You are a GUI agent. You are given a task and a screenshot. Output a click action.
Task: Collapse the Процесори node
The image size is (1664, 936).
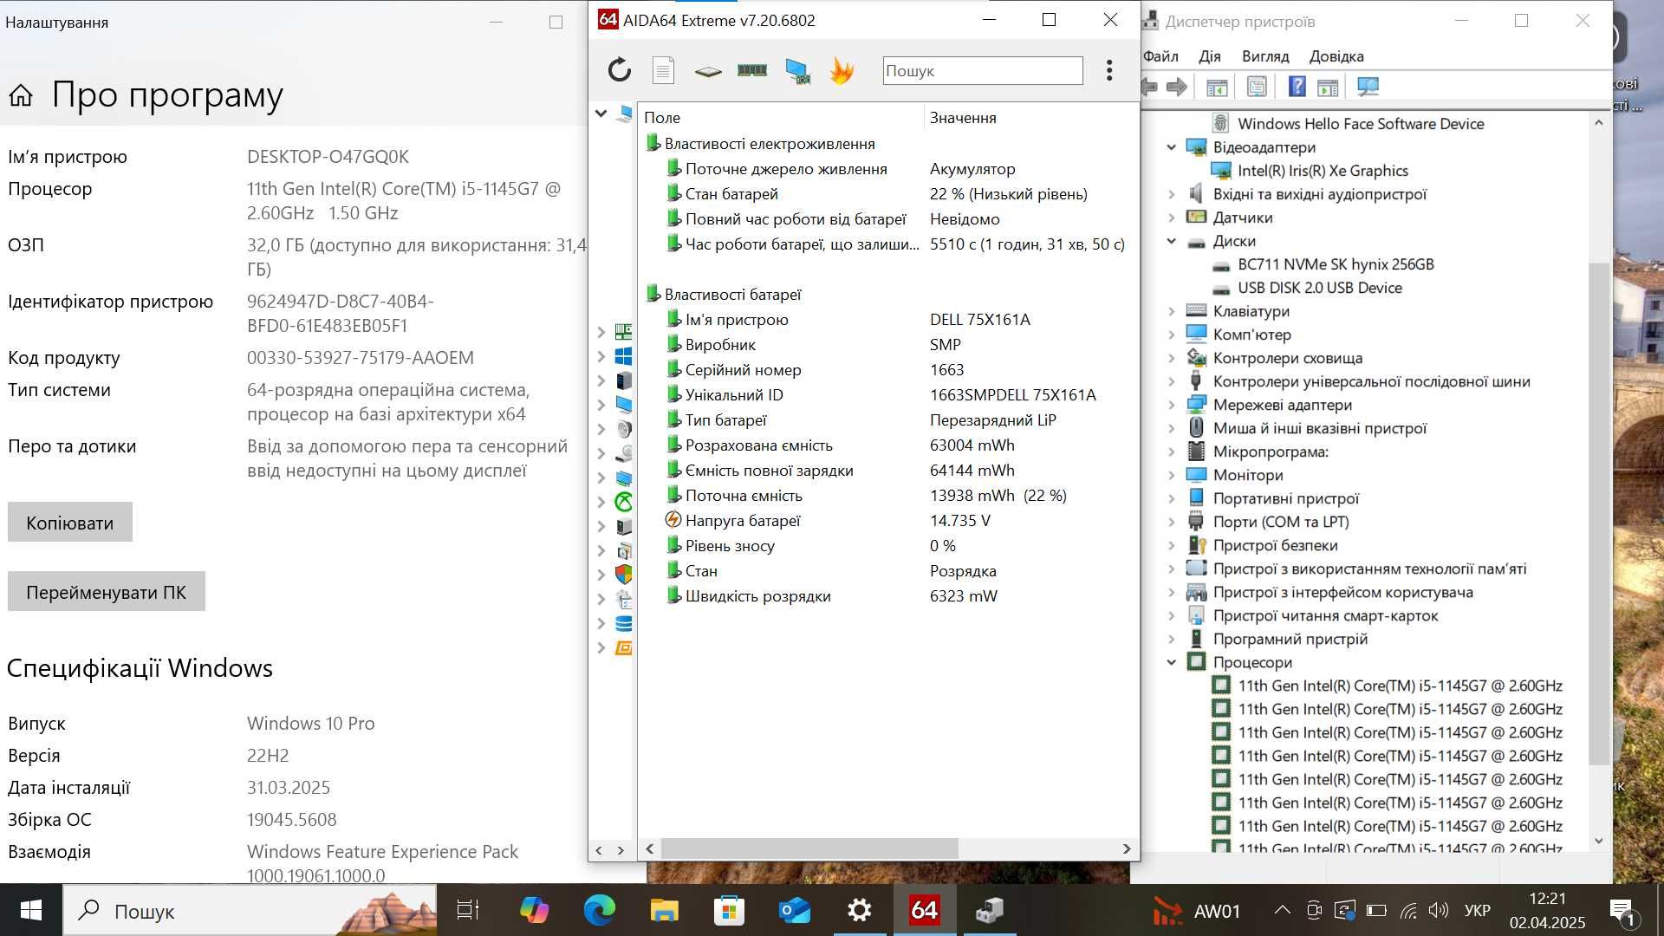pos(1172,662)
